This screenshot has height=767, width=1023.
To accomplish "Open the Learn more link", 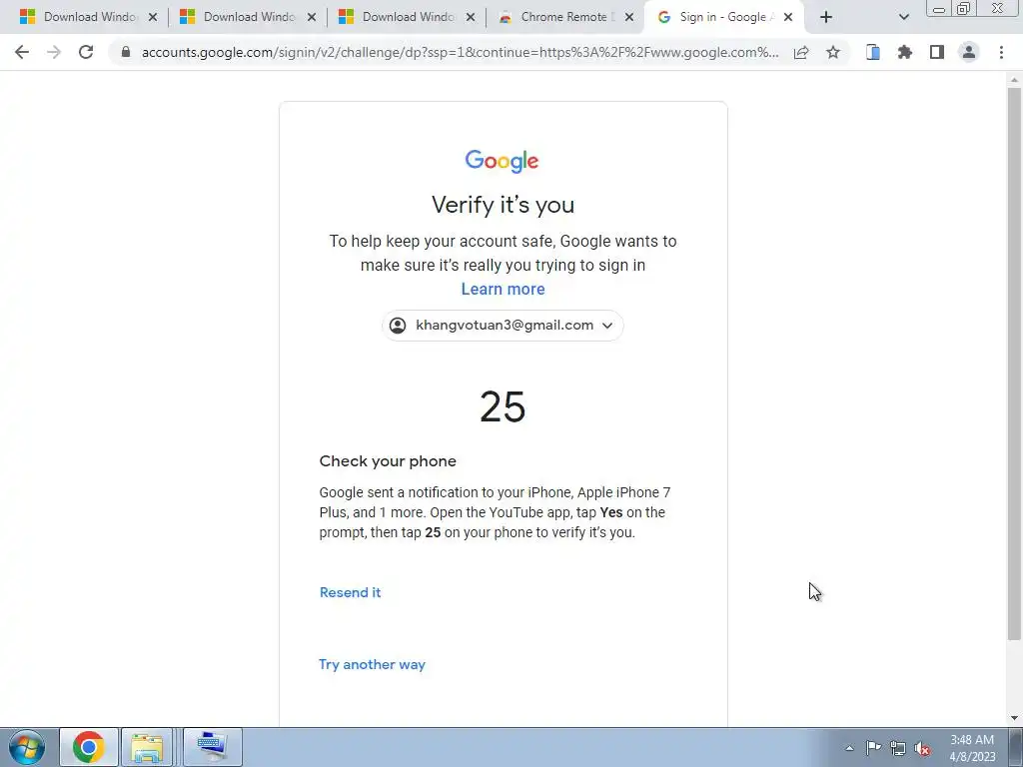I will click(504, 289).
